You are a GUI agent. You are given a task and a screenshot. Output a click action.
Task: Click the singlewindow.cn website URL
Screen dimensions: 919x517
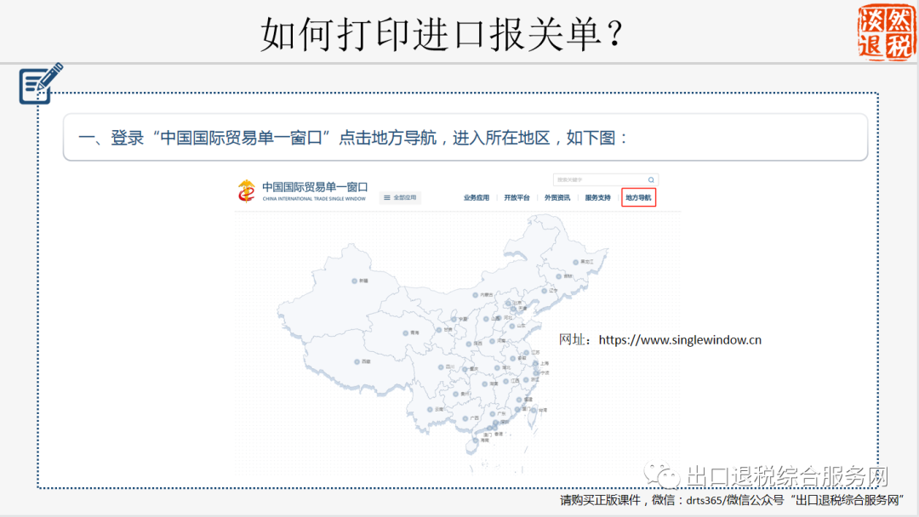(x=680, y=339)
